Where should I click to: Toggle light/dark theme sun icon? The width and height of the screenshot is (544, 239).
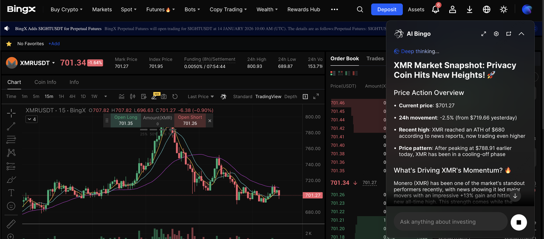pyautogui.click(x=504, y=9)
